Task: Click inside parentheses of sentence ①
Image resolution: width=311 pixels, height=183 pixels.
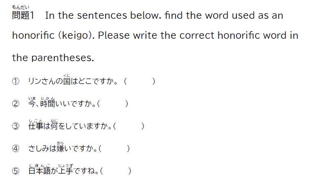Action: (x=139, y=81)
